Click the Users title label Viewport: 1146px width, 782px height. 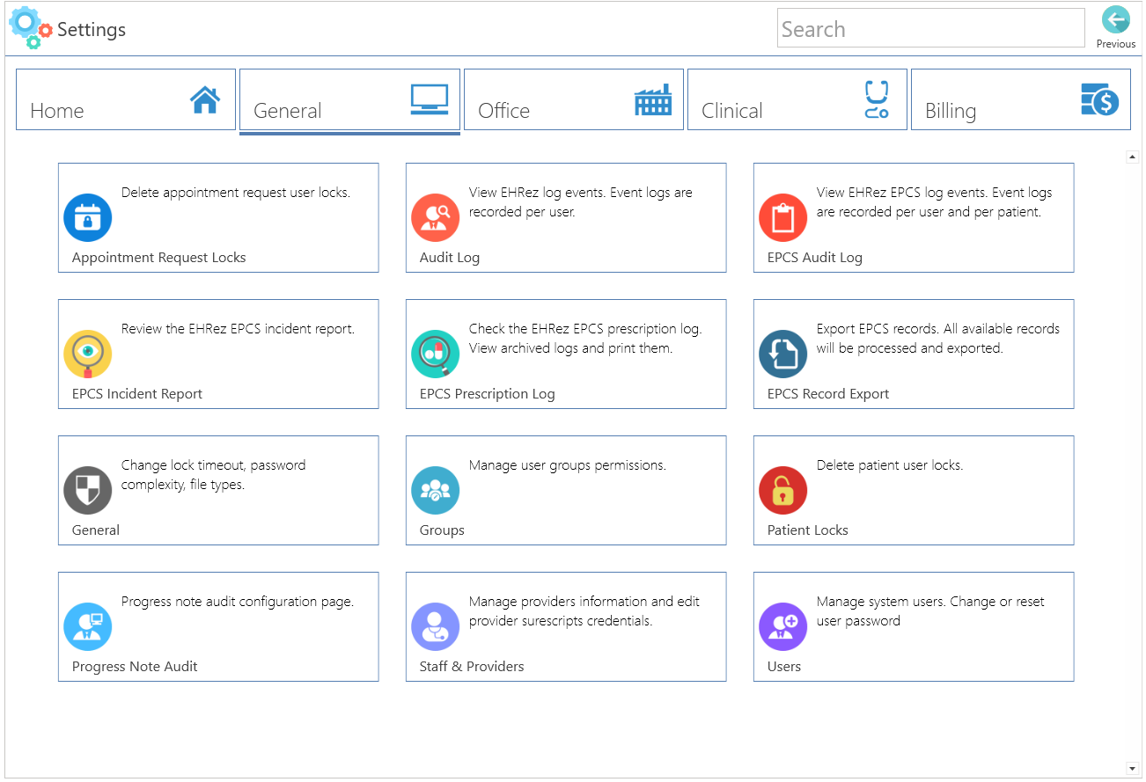784,667
